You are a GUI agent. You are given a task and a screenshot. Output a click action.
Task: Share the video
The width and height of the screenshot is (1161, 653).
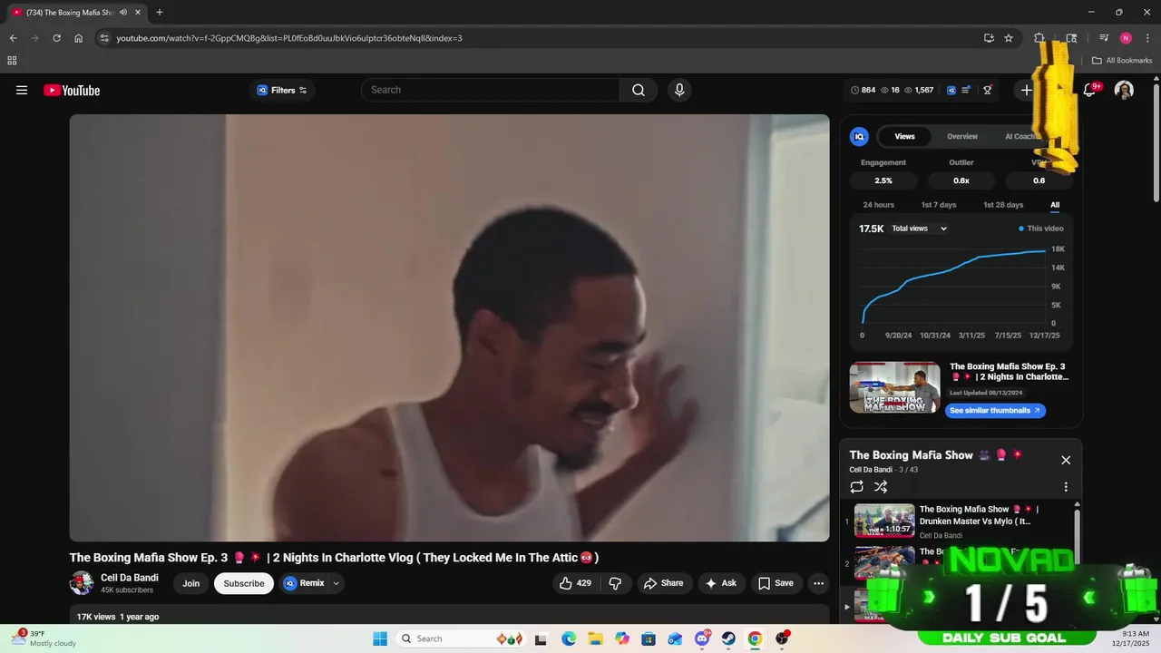point(664,583)
